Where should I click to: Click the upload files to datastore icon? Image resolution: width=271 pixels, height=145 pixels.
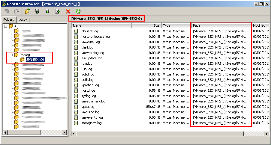click(x=37, y=11)
